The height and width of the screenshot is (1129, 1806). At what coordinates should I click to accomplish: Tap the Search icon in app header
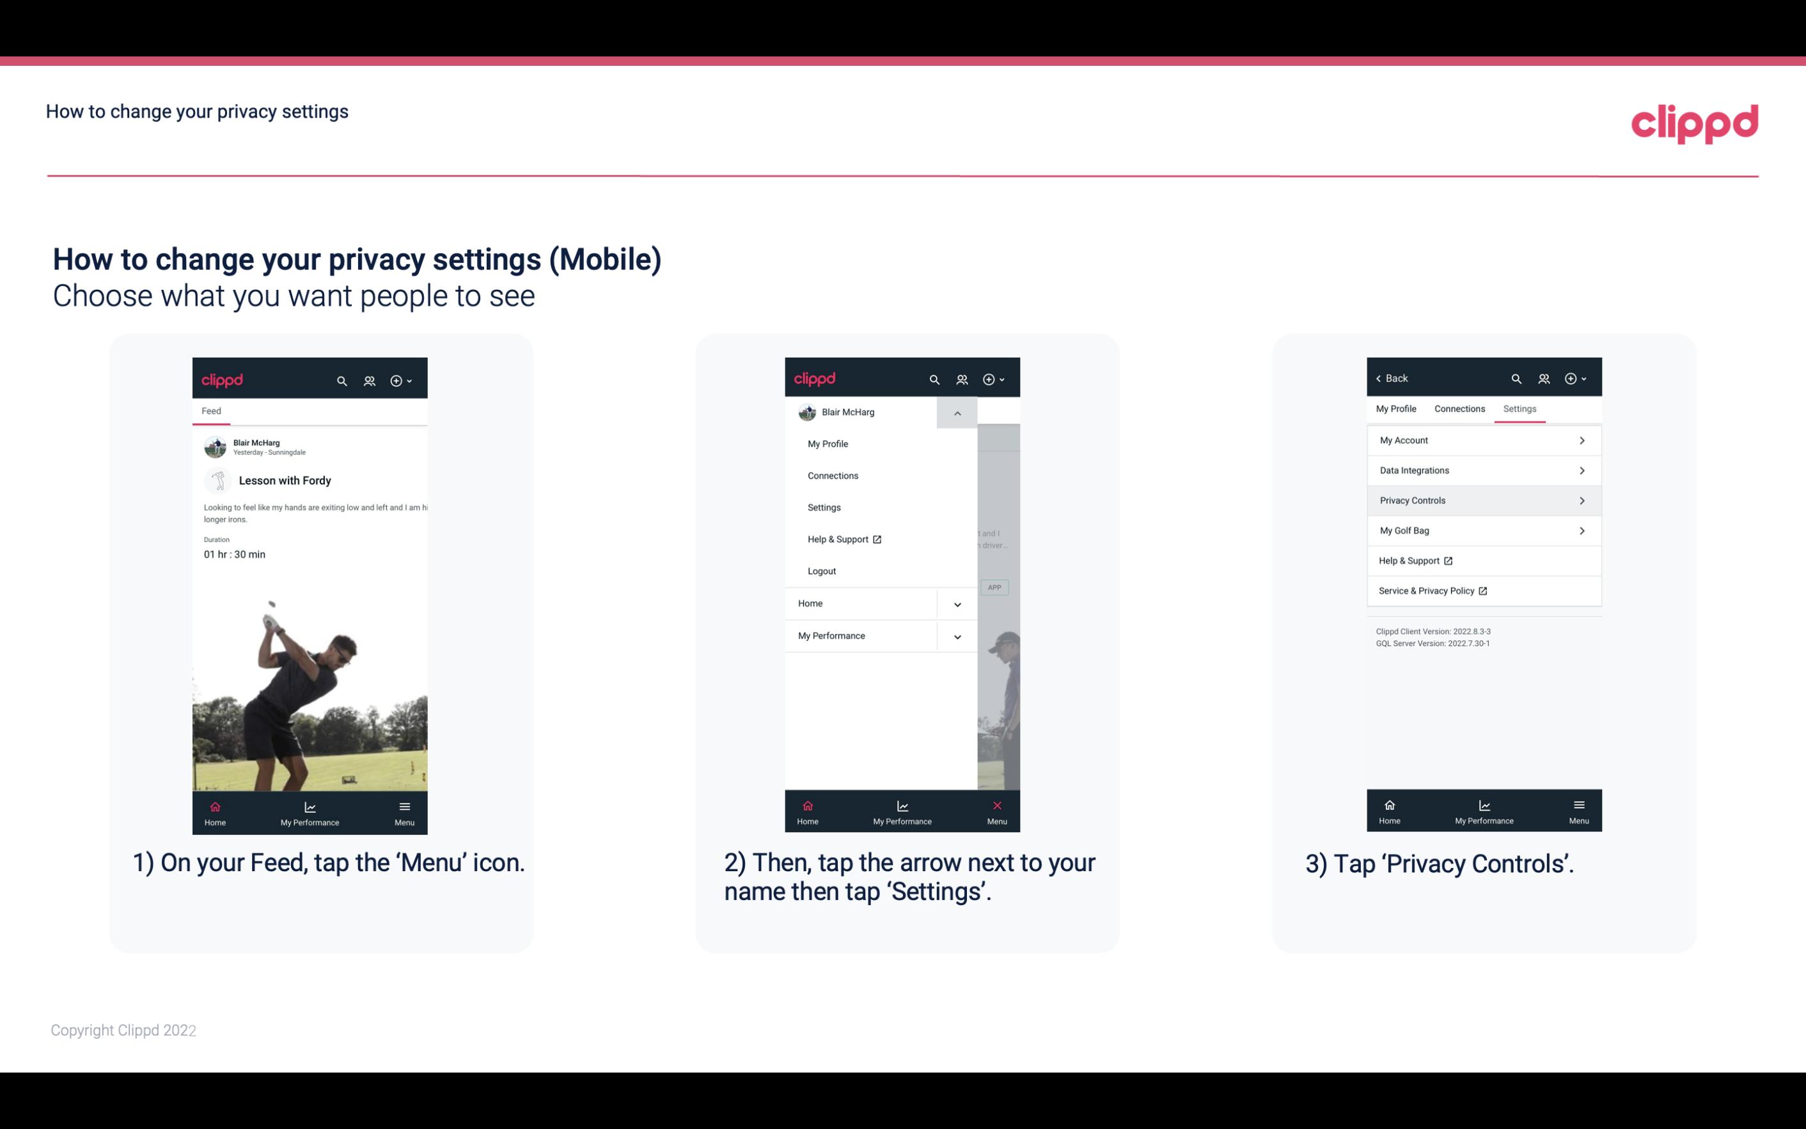tap(342, 379)
